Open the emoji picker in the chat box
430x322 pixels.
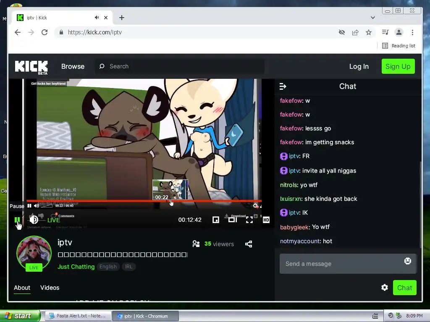tap(408, 261)
